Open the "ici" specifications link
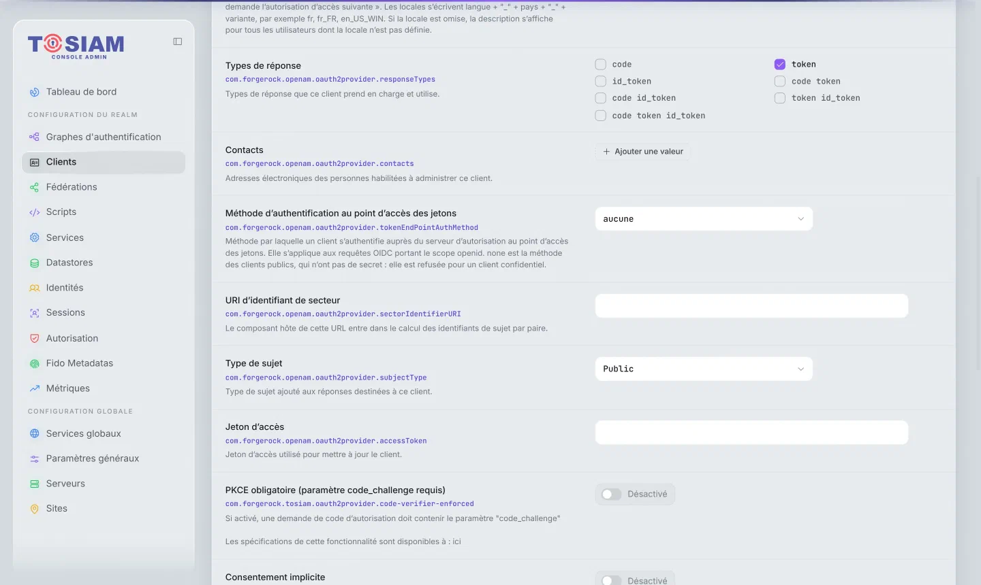 pyautogui.click(x=456, y=542)
